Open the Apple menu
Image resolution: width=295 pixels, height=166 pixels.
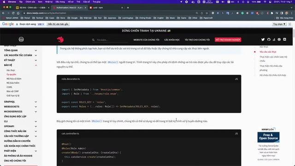pyautogui.click(x=4, y=2)
